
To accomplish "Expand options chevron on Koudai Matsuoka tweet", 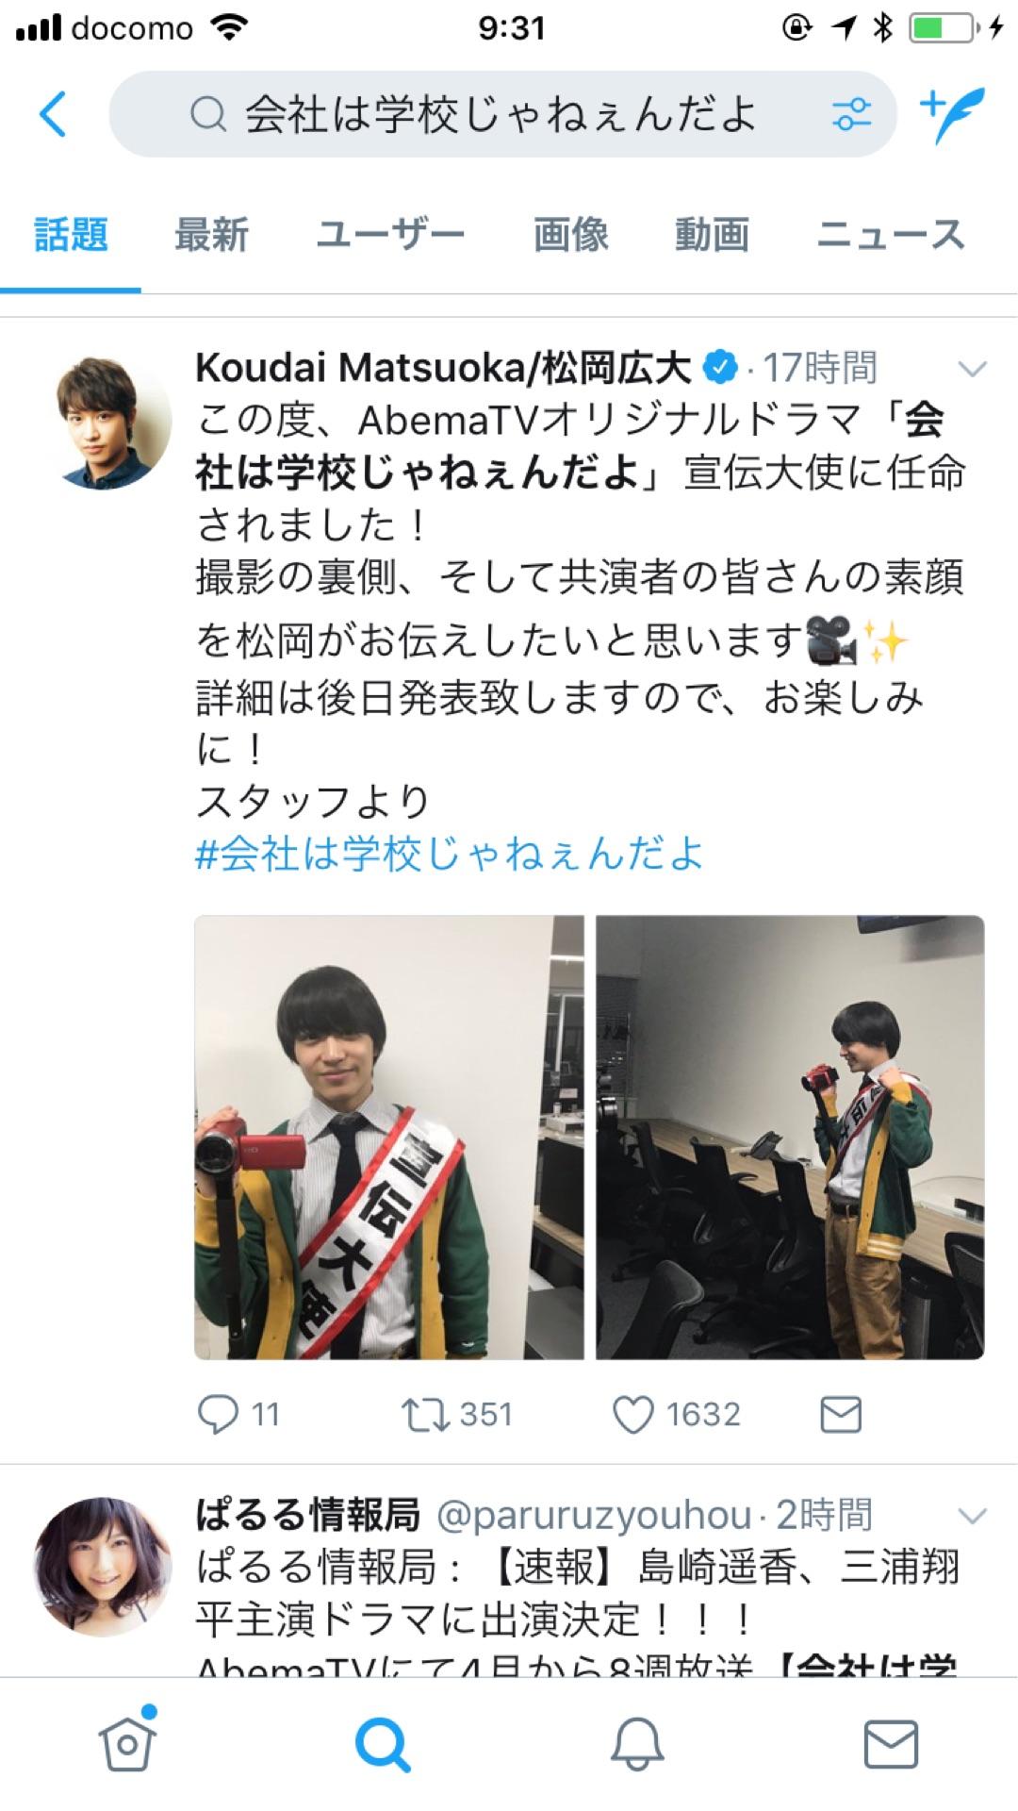I will tap(972, 368).
